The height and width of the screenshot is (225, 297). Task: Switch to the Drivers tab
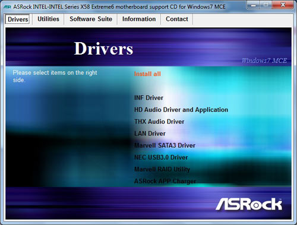tap(18, 19)
